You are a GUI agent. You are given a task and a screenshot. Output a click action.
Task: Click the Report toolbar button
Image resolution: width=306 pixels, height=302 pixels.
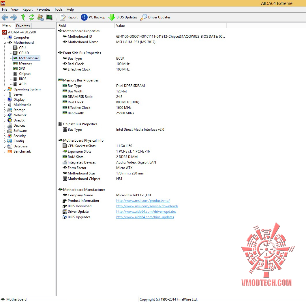pos(69,17)
